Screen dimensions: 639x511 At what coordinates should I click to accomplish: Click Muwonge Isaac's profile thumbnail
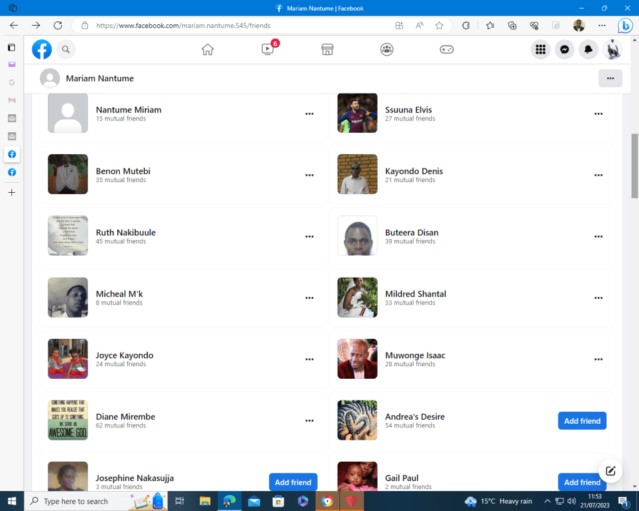[358, 359]
